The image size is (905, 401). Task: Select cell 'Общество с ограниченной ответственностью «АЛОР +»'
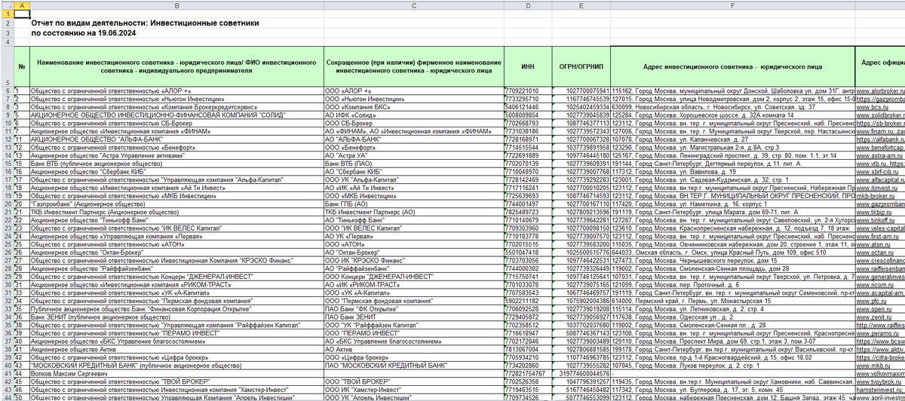(x=176, y=90)
